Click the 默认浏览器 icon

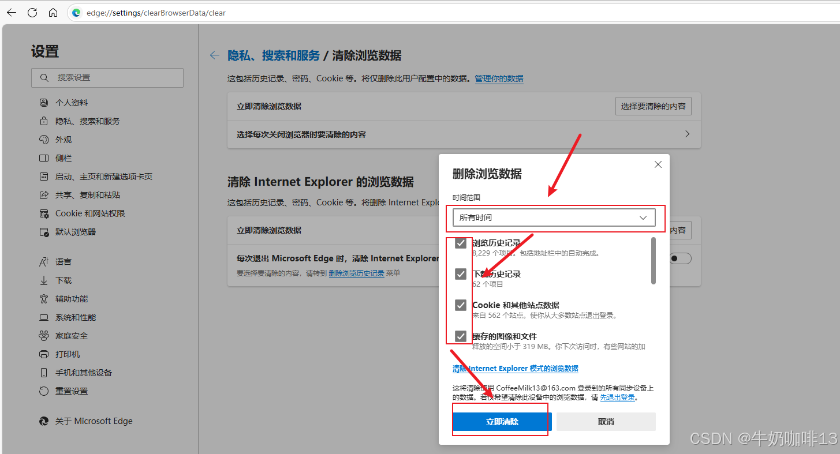coord(44,232)
